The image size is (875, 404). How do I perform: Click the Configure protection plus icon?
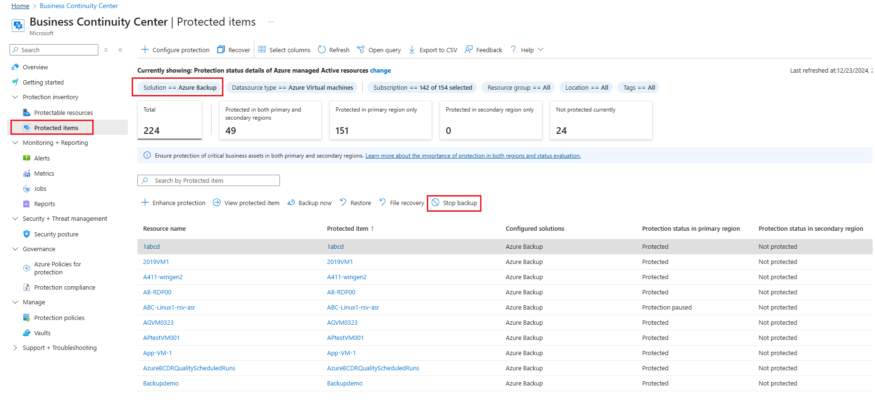(145, 50)
